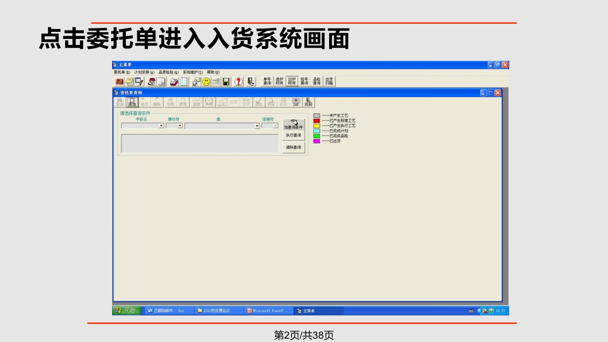The width and height of the screenshot is (608, 342).
Task: Click the SAP toolbar button
Action: [x=296, y=102]
